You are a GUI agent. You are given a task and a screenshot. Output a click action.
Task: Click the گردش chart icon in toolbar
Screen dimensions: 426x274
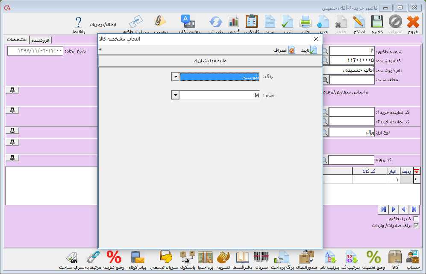coord(233,22)
